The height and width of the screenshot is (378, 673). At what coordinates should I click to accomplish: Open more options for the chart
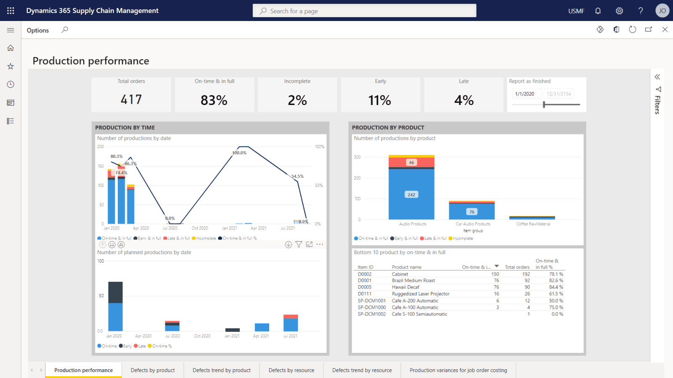(x=320, y=244)
